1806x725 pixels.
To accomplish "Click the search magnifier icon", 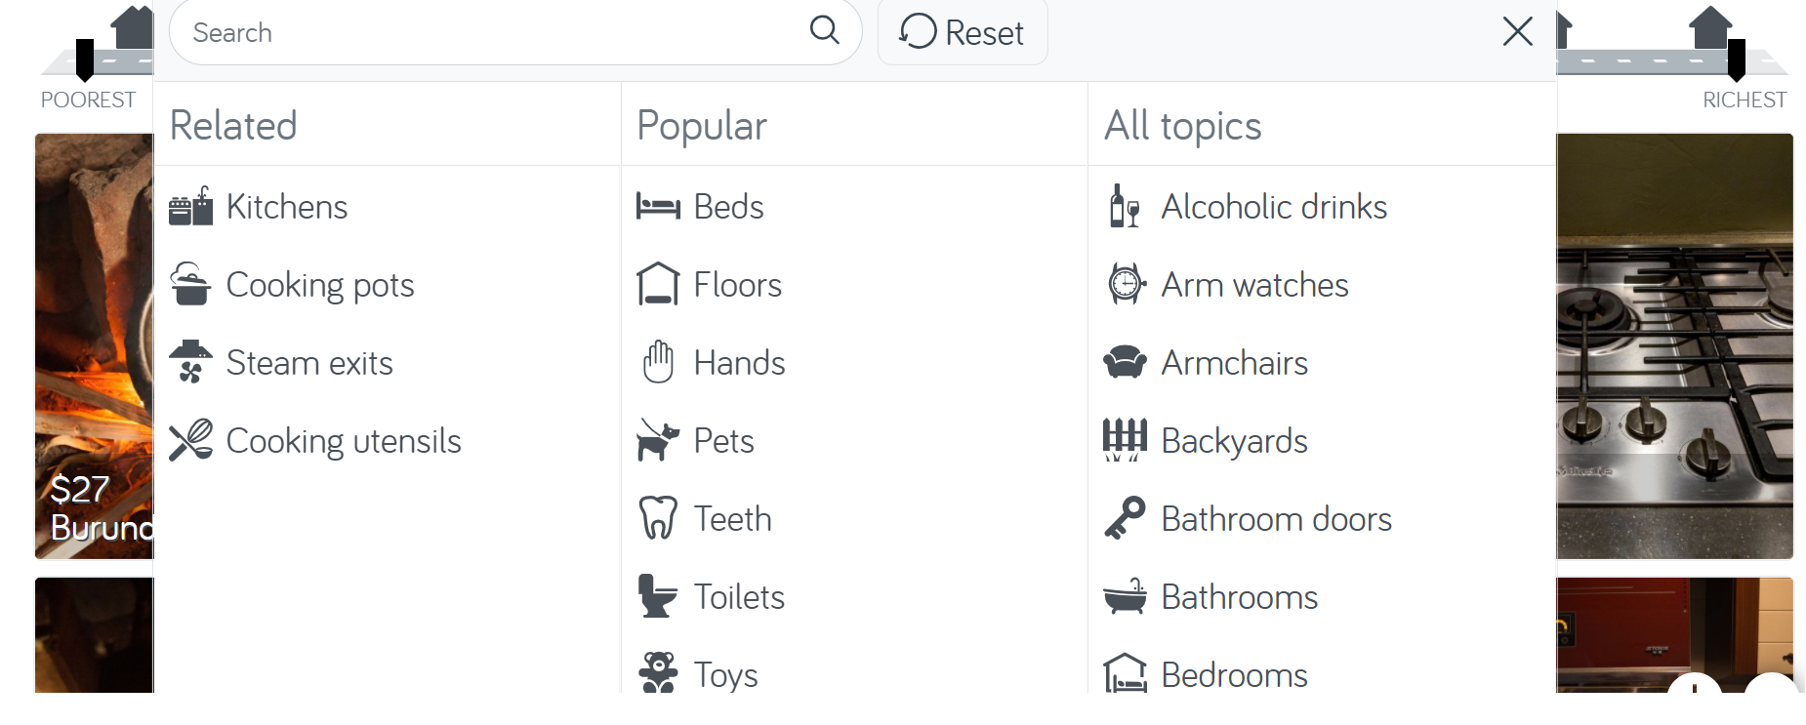I will pos(824,30).
